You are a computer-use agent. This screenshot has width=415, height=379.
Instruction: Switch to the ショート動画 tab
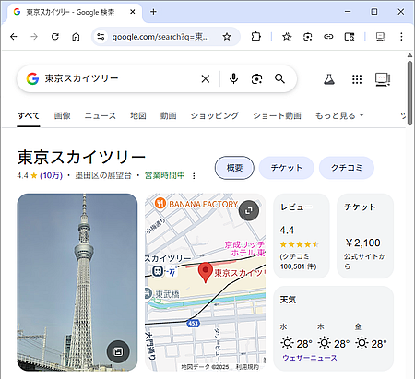(277, 115)
